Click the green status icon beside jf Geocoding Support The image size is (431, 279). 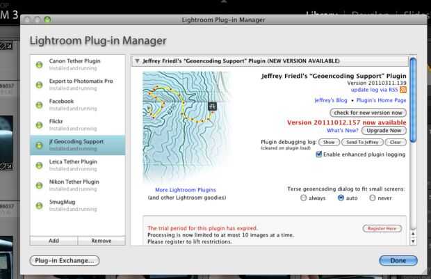click(x=40, y=145)
